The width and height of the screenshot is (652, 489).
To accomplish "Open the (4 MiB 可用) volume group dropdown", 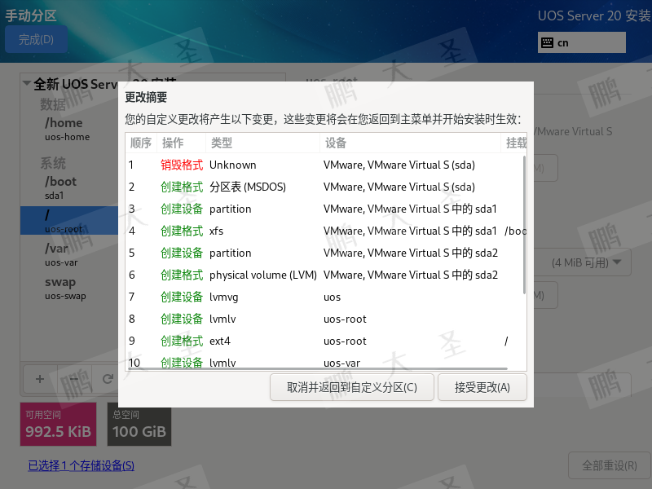I will pyautogui.click(x=583, y=262).
